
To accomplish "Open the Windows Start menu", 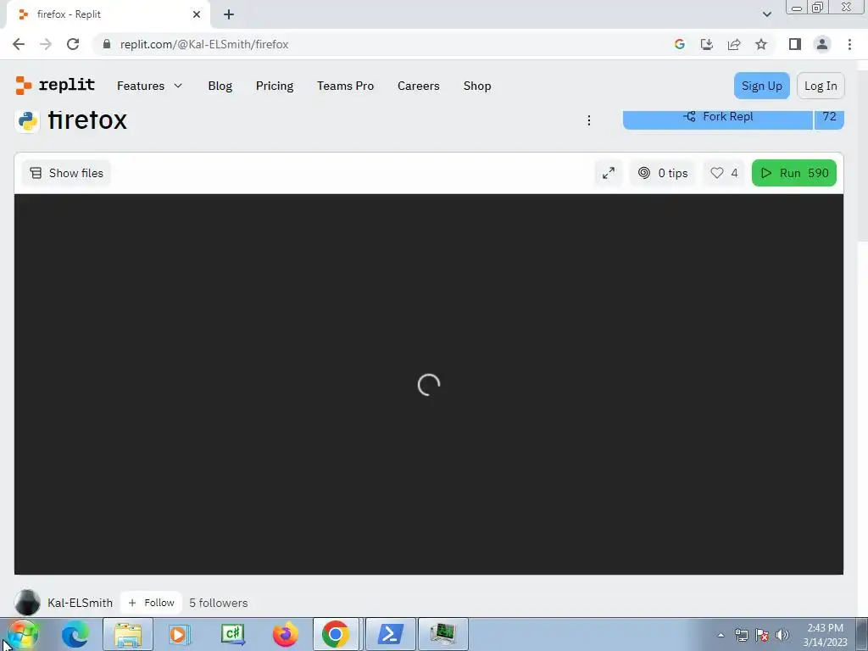I will tap(23, 634).
